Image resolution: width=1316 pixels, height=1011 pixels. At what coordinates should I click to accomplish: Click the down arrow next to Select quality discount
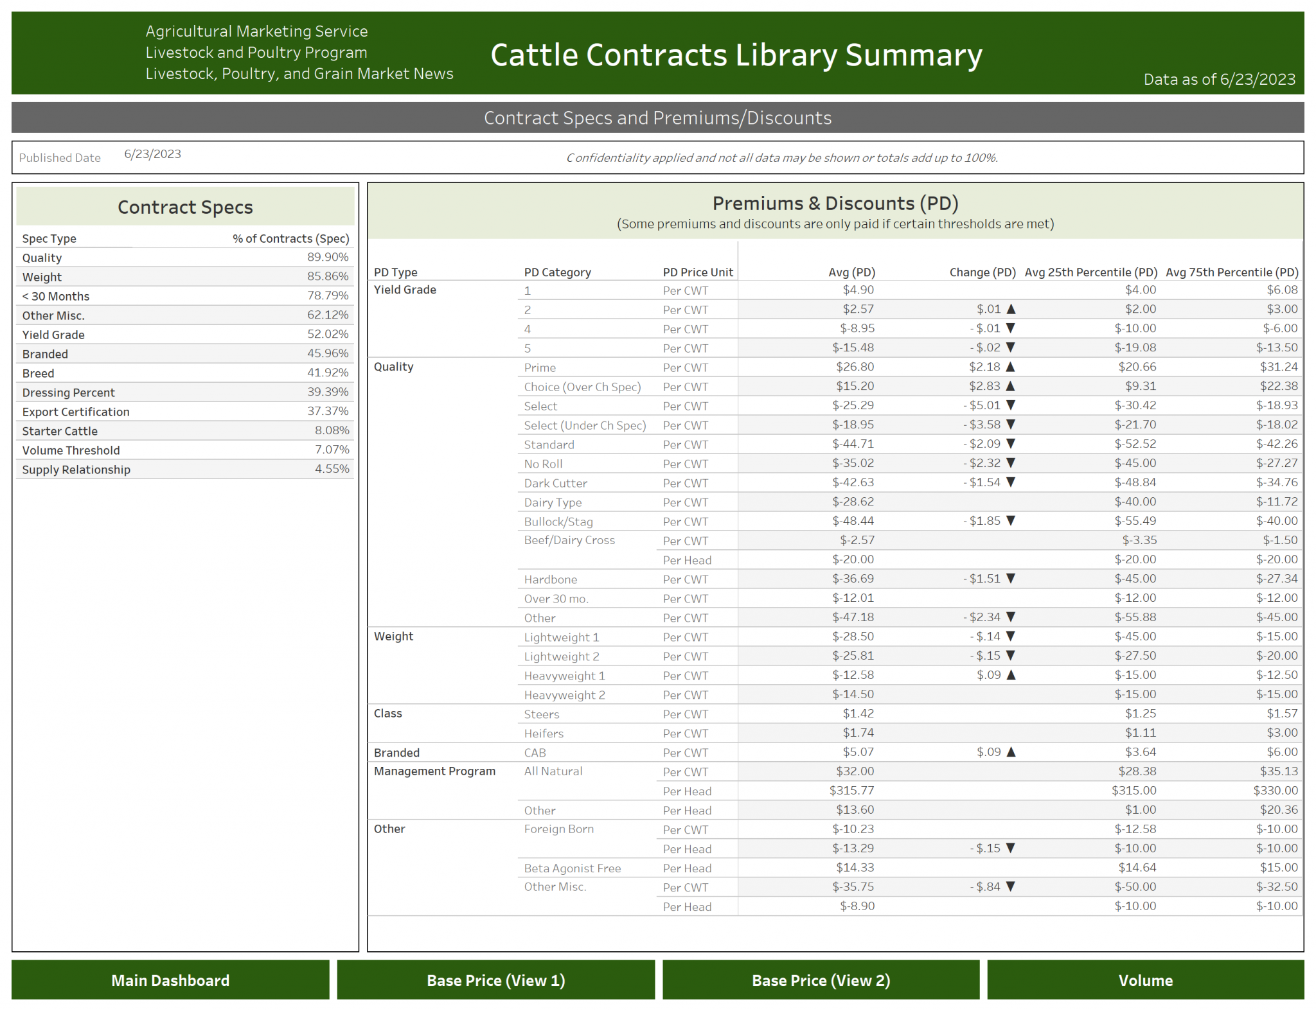click(1011, 405)
